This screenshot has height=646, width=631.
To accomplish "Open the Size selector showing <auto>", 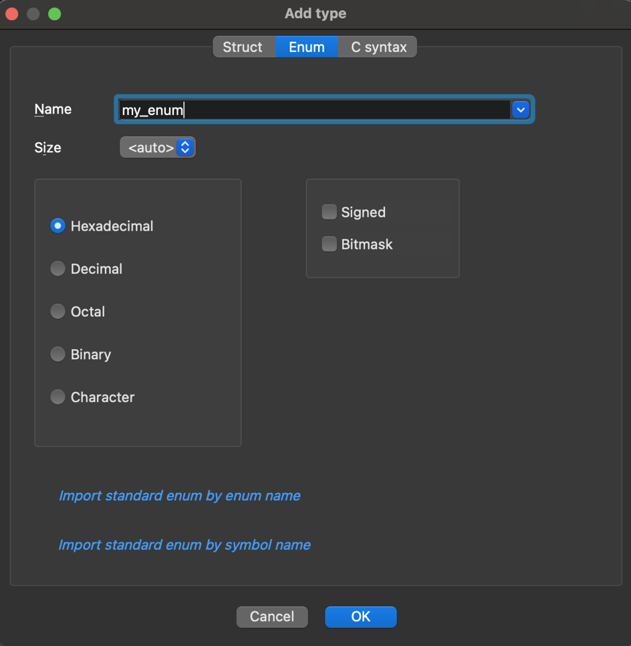I will 152,147.
